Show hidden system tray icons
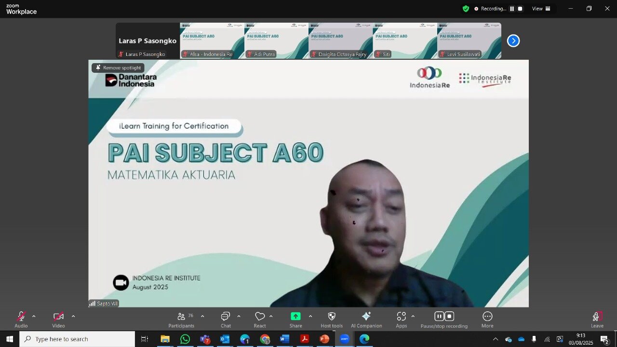617x347 pixels. click(496, 339)
